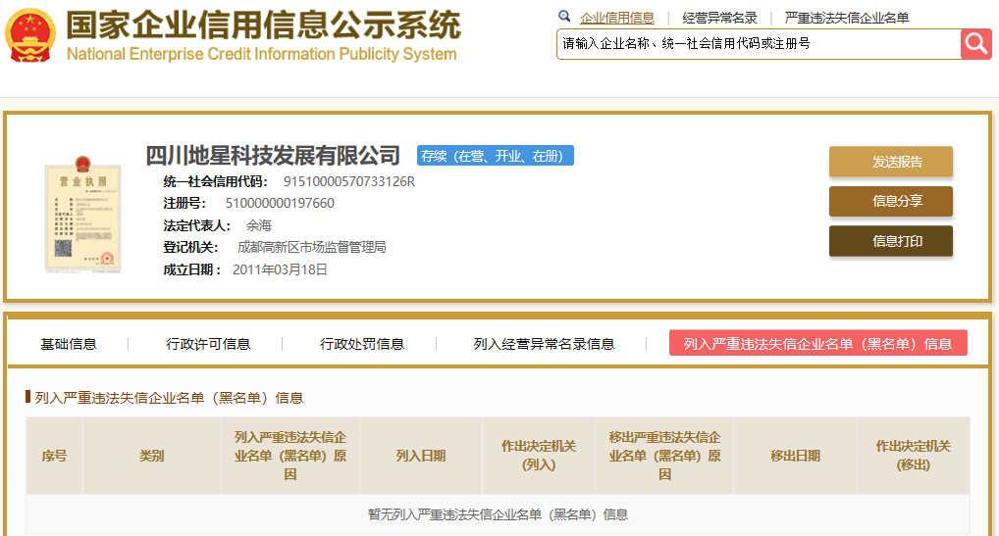
Task: Select the 经营异常名录 search category
Action: pyautogui.click(x=719, y=18)
